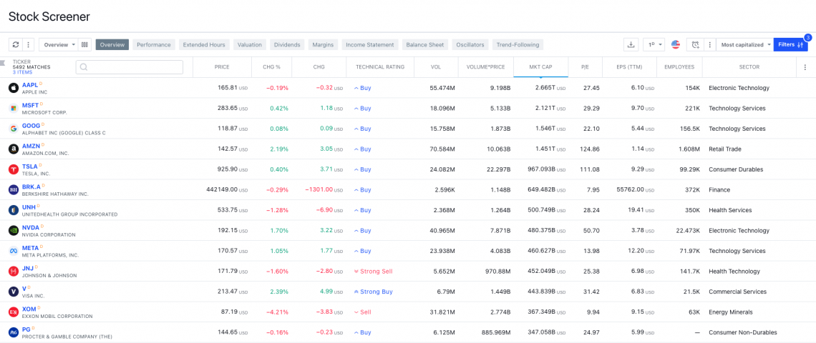816x343 pixels.
Task: Open the three-dot menu beside Sector column
Action: pos(805,67)
